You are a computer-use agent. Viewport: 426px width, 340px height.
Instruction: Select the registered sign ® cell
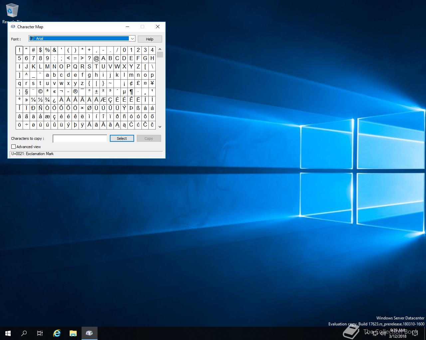click(x=75, y=91)
